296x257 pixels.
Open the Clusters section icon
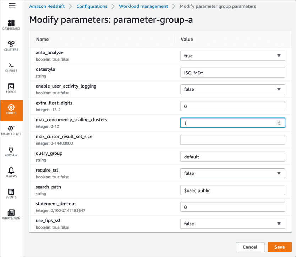11,44
